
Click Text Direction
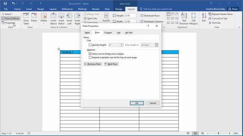pos(184,19)
